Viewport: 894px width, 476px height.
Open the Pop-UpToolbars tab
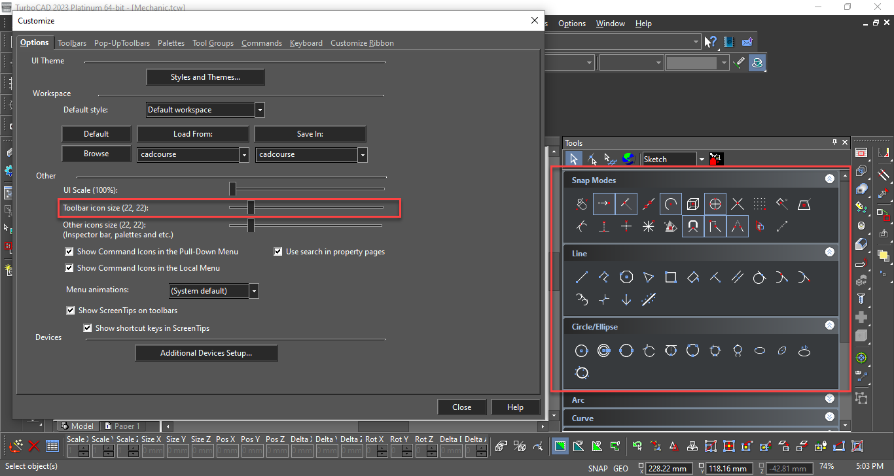click(122, 43)
